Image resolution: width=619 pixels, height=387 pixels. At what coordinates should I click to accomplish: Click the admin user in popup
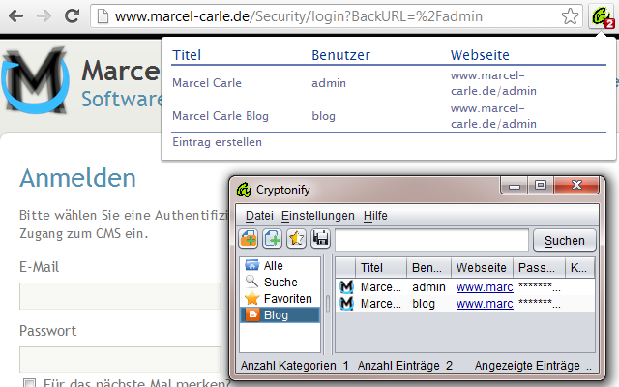[329, 83]
